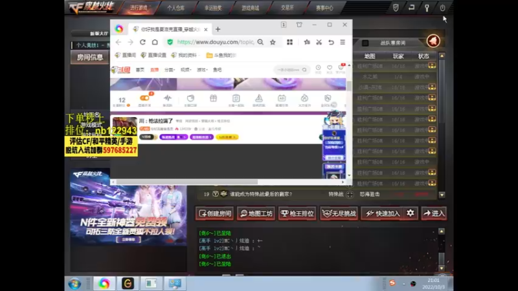Open gear settings beside 快速加入
518x291 pixels.
click(x=411, y=213)
